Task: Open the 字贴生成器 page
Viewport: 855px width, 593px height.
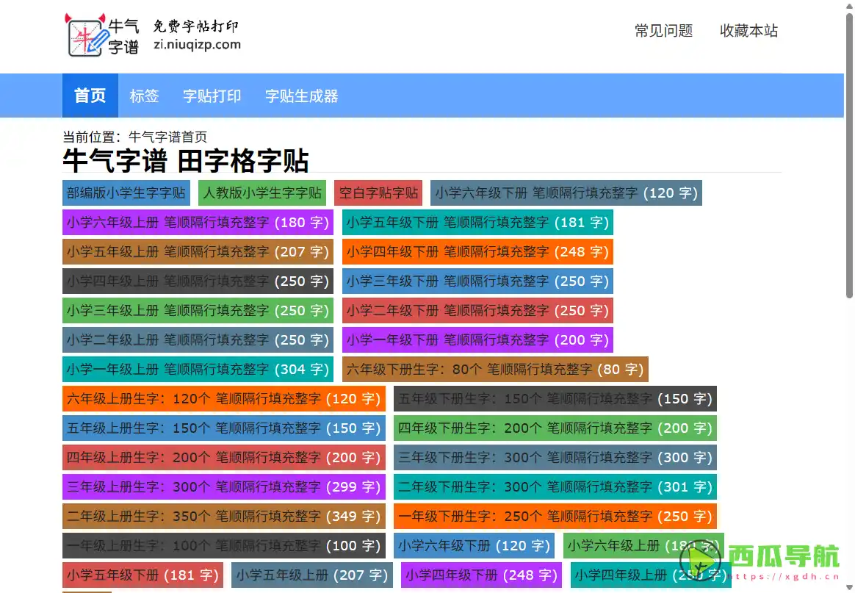Action: pyautogui.click(x=300, y=96)
